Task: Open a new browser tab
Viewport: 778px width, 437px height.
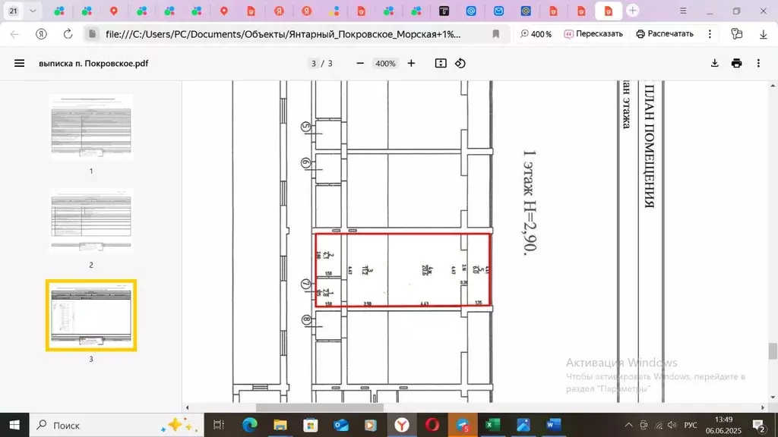Action: (633, 11)
